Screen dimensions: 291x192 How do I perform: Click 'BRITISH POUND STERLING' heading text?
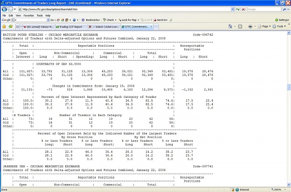click(23, 35)
